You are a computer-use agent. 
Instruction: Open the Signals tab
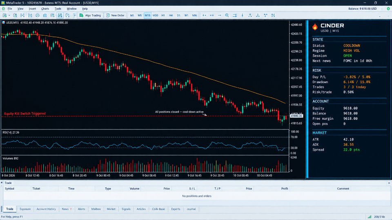[x=126, y=209]
